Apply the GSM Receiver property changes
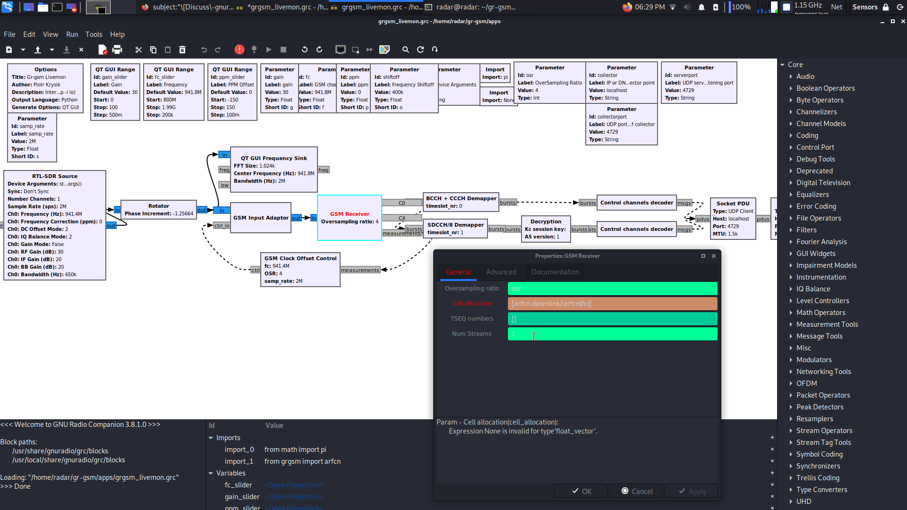The image size is (907, 510). click(691, 491)
